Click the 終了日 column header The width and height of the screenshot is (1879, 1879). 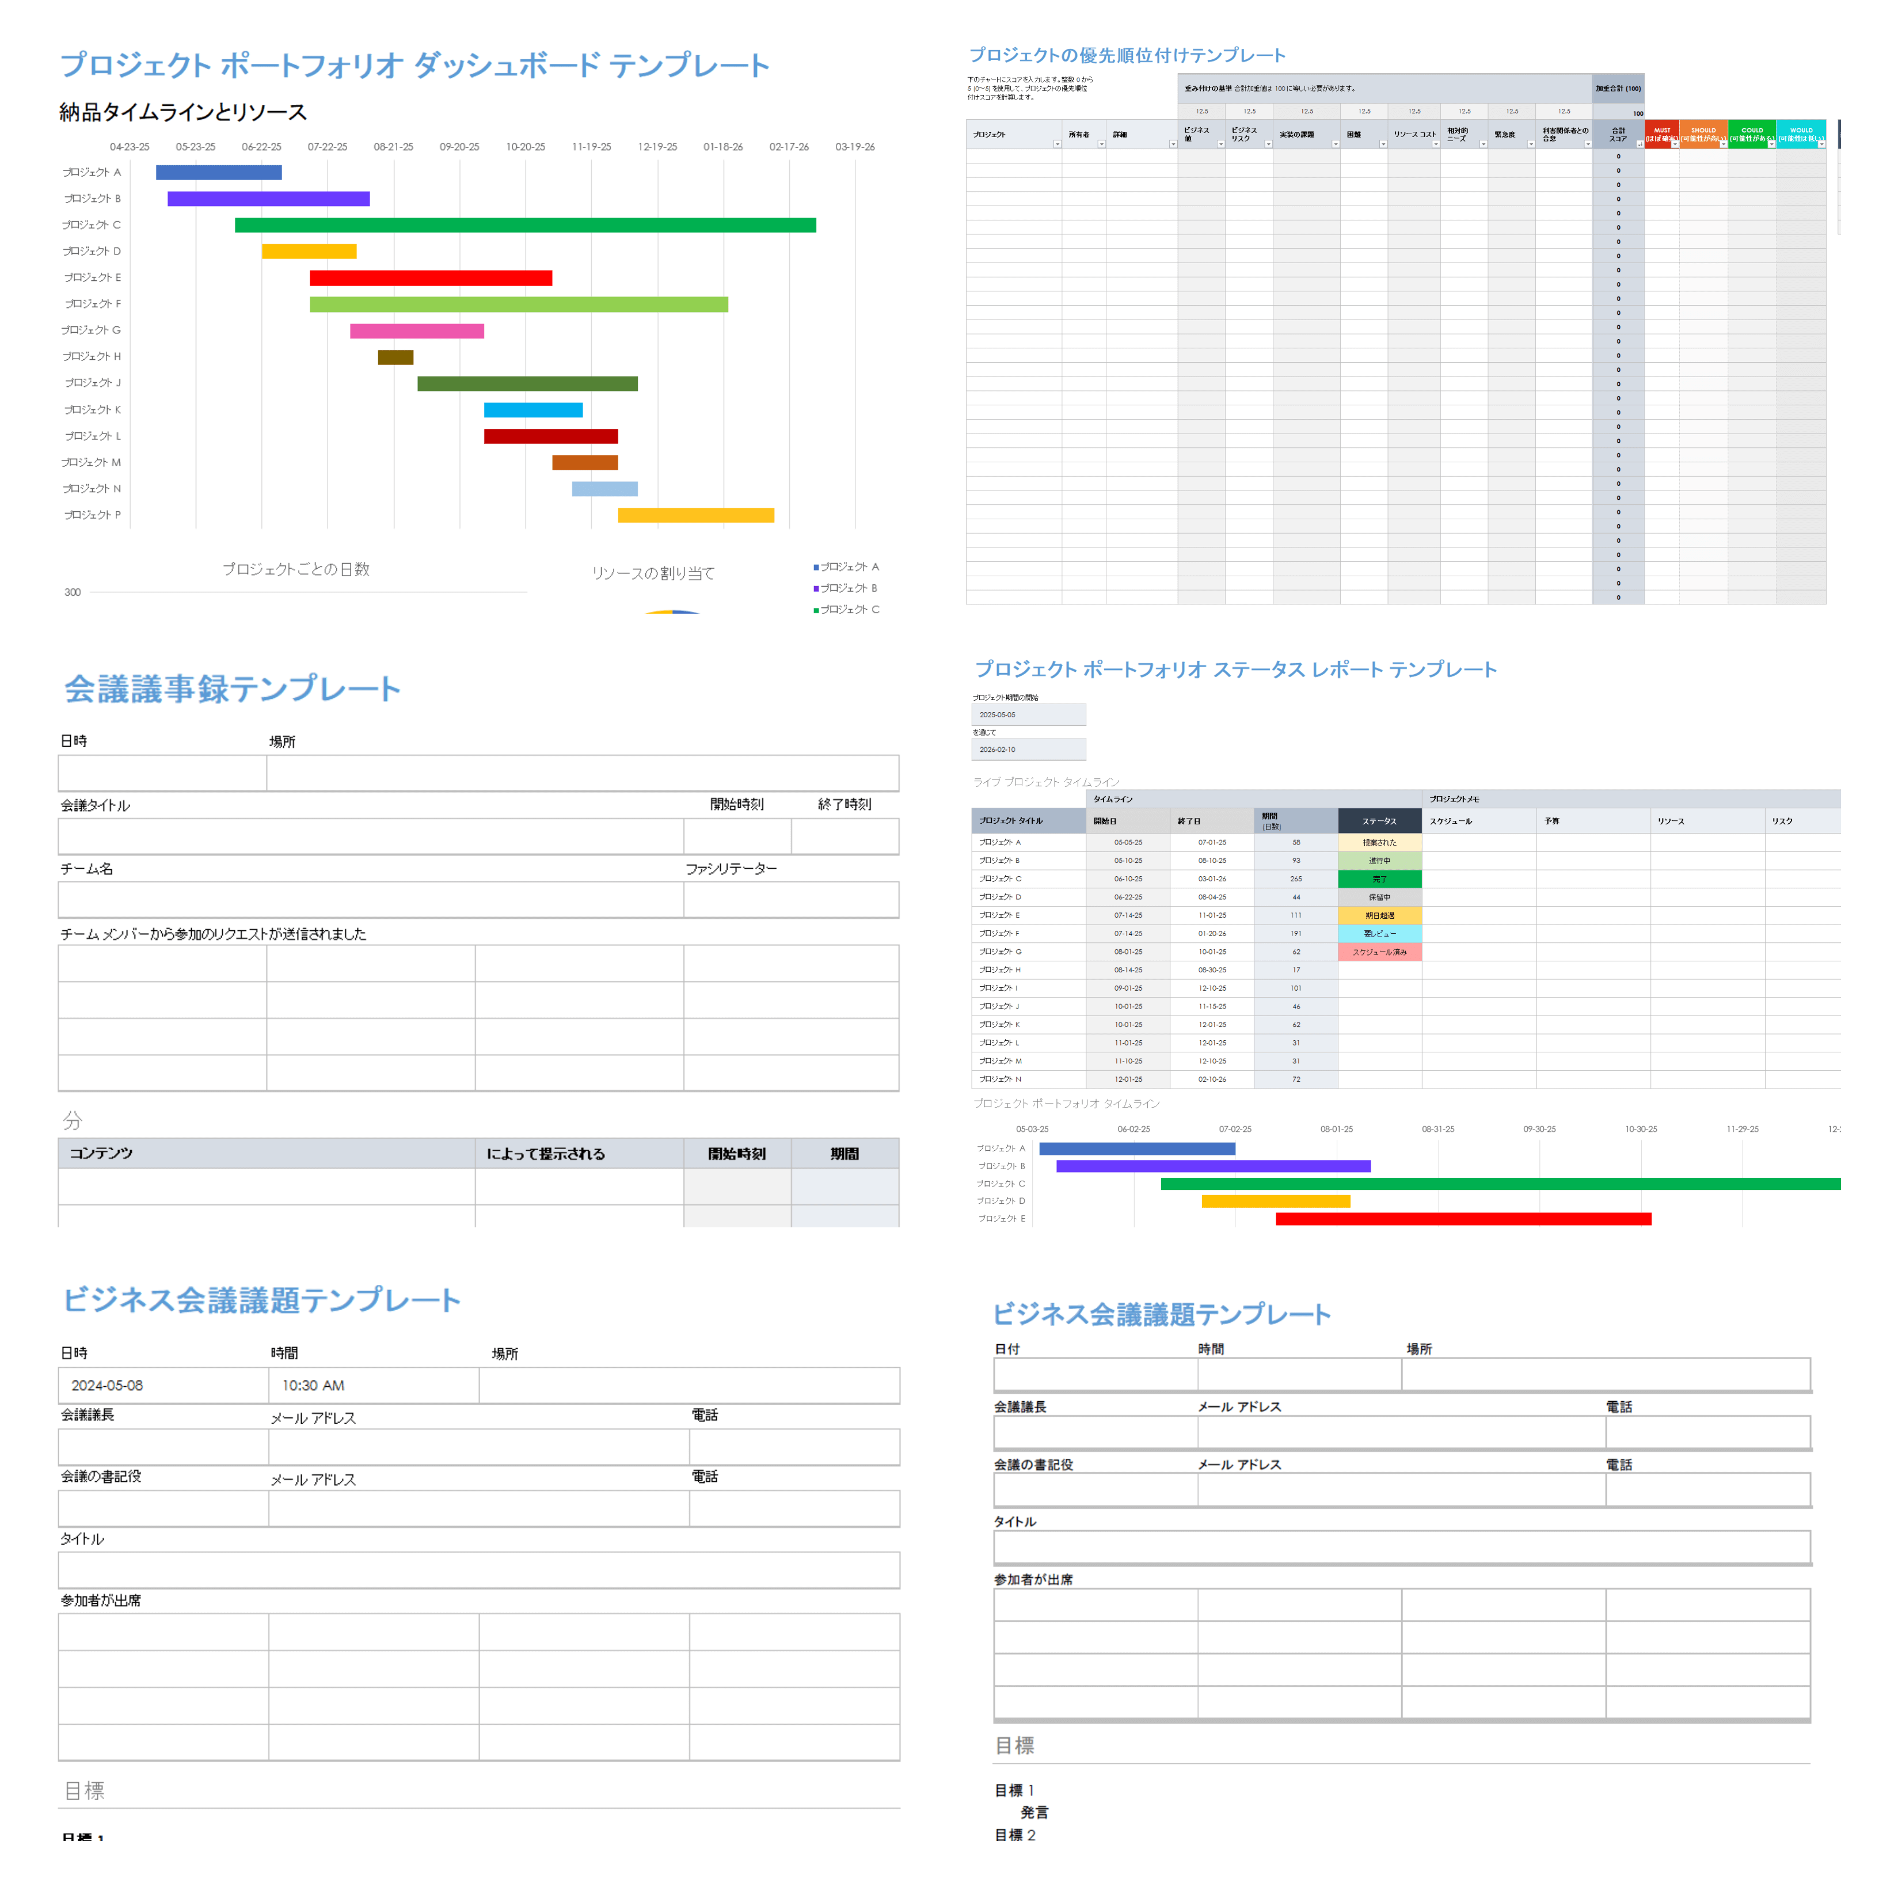click(x=1212, y=821)
